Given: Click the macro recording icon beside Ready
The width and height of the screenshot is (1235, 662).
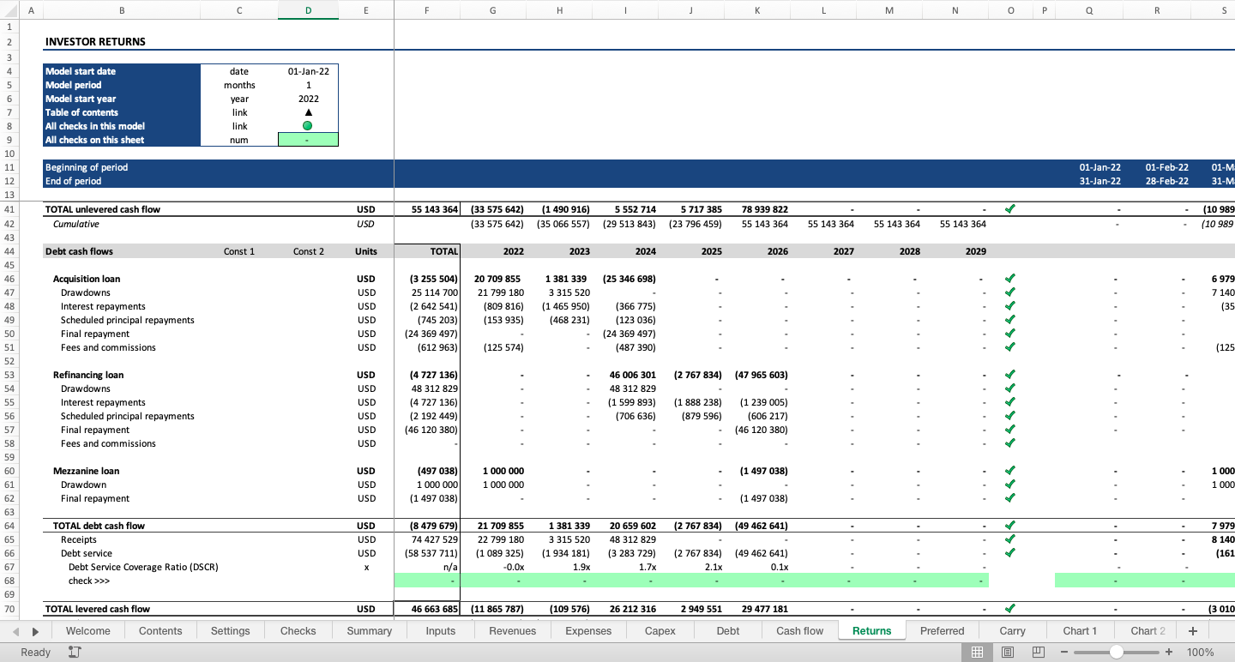Looking at the screenshot, I should click(73, 652).
